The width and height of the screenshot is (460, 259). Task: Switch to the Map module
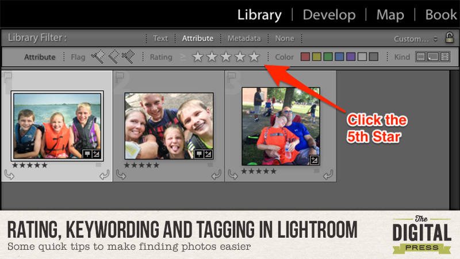point(390,15)
